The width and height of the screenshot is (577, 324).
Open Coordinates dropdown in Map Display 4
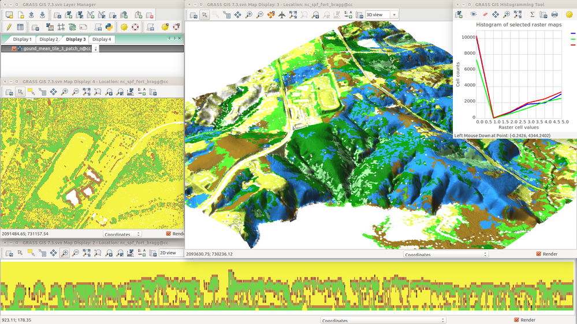pos(122,234)
